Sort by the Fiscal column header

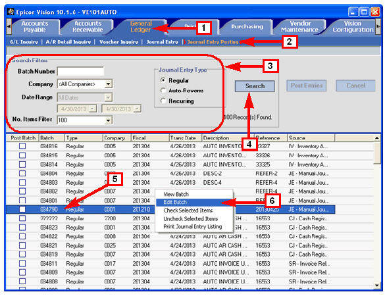pyautogui.click(x=150, y=138)
